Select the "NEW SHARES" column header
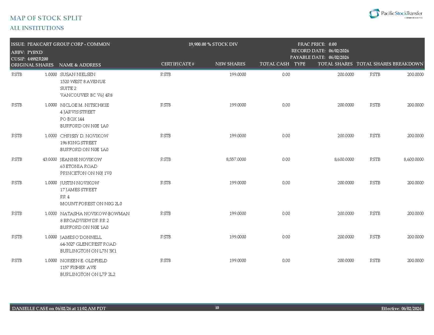434x335 pixels. 230,64
